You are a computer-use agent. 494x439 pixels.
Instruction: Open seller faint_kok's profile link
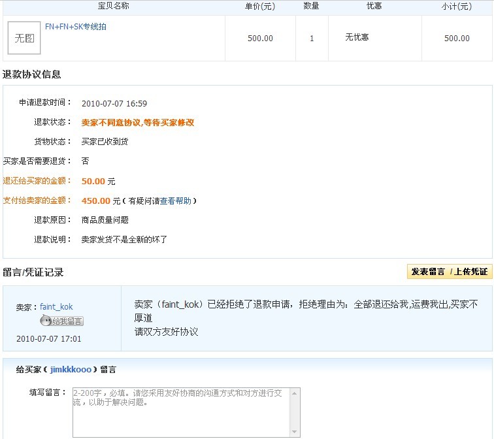[x=56, y=306]
